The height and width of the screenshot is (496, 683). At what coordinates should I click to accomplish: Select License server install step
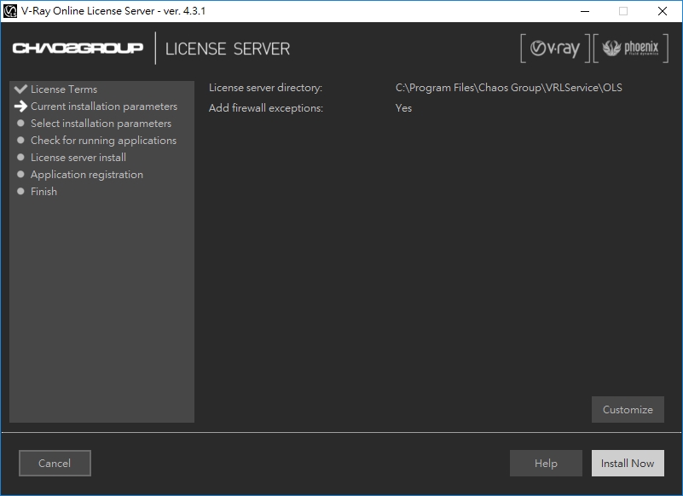coord(78,157)
